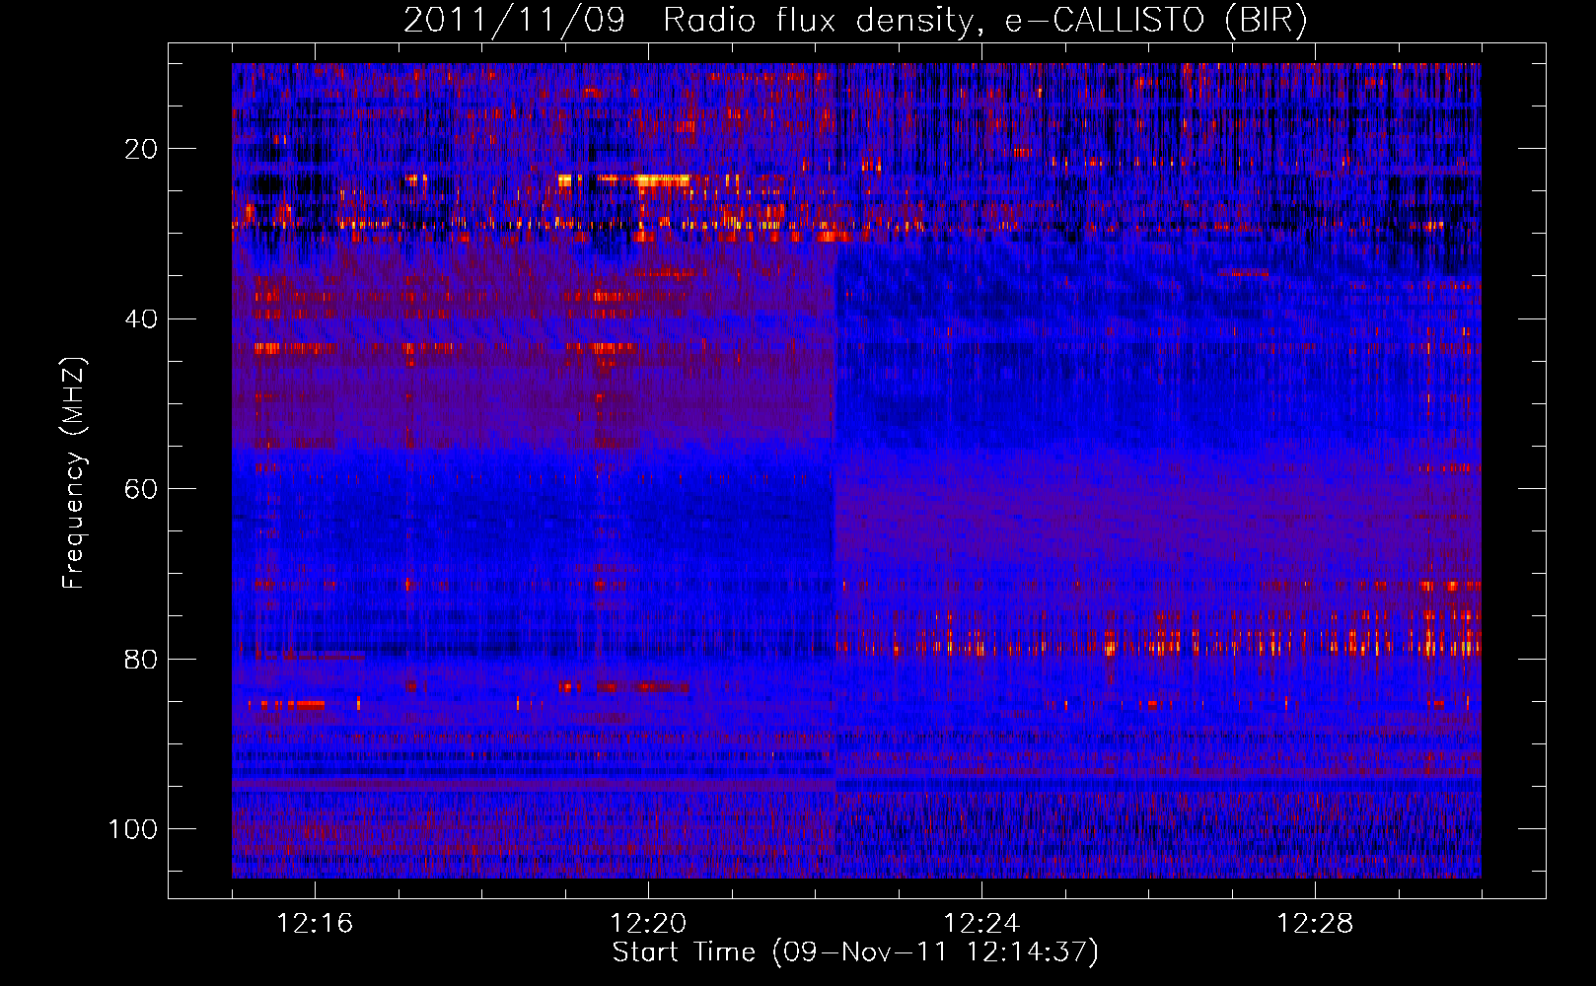
Task: Click the plot title '2011/11/09 Radio flux density'
Action: 855,20
